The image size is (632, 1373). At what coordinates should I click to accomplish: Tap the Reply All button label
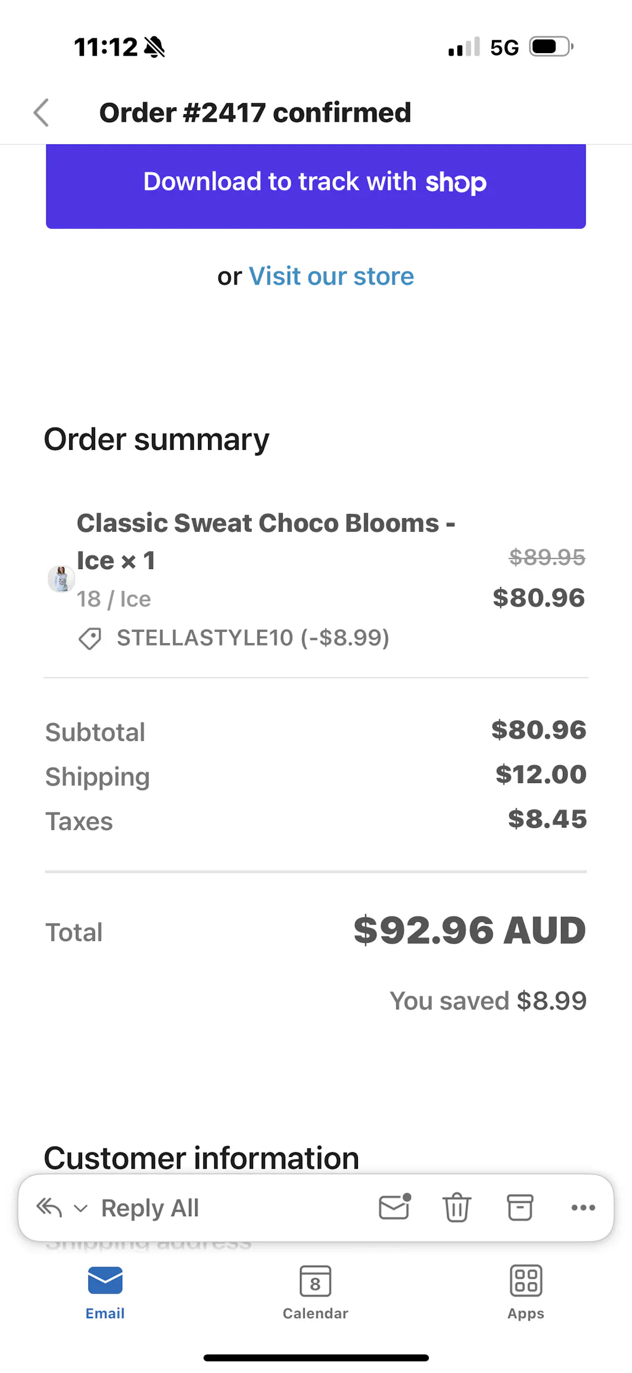(150, 1208)
